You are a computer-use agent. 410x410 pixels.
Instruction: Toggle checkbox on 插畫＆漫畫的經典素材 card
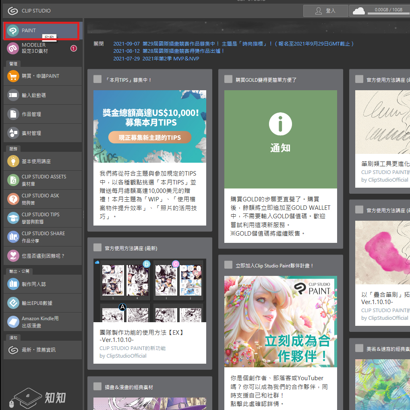click(97, 386)
